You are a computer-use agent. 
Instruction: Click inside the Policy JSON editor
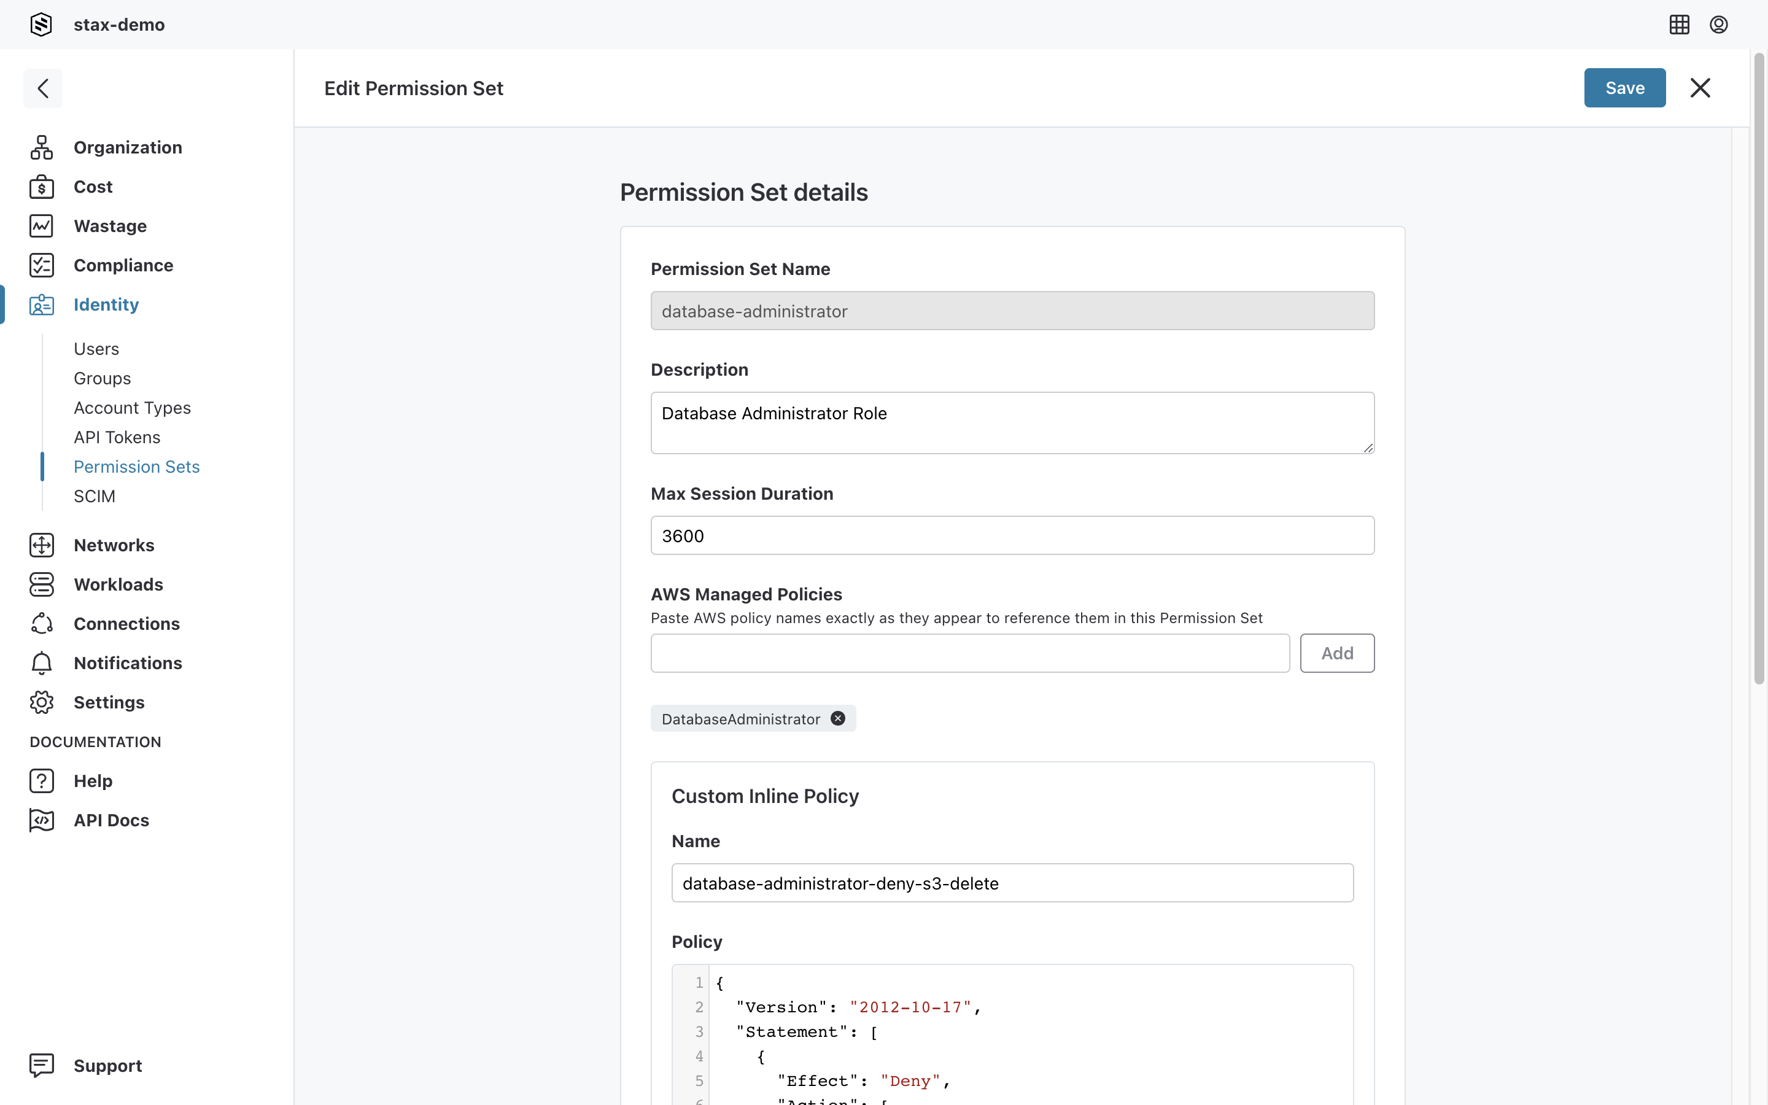click(x=1012, y=1034)
